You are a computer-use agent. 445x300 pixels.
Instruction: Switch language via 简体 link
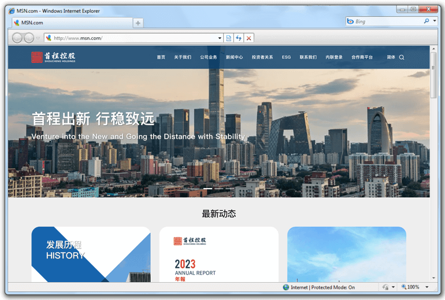[x=391, y=57]
